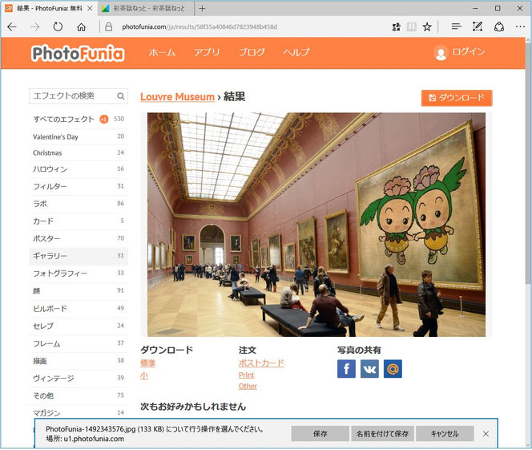The width and height of the screenshot is (532, 450).
Task: Click the Louvre result image
Action: (316, 225)
